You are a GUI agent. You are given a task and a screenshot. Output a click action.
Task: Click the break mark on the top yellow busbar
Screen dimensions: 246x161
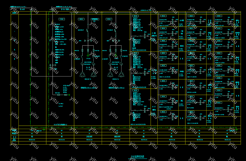(x=101, y=12)
